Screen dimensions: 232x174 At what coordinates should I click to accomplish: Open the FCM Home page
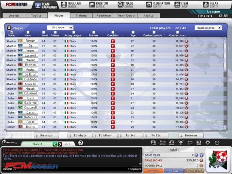point(17,5)
